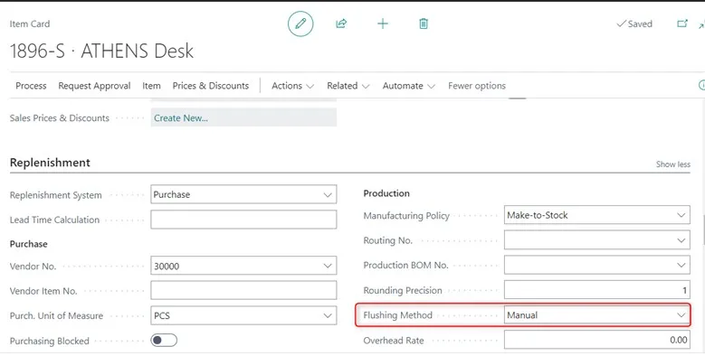Click Create New sales prices link

[181, 118]
